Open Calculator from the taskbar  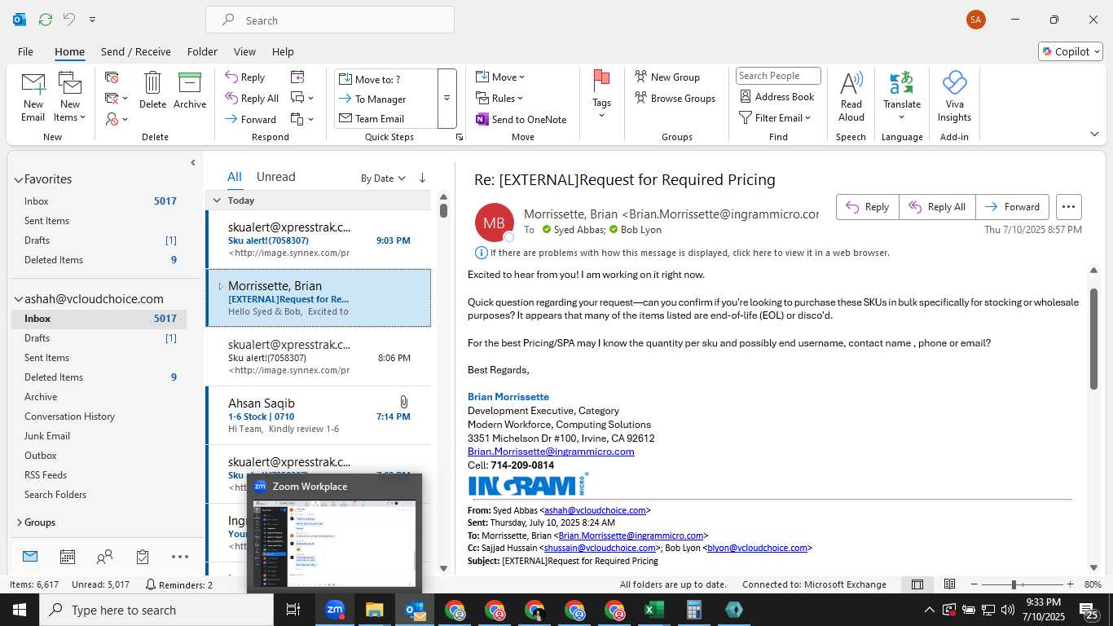pyautogui.click(x=694, y=610)
